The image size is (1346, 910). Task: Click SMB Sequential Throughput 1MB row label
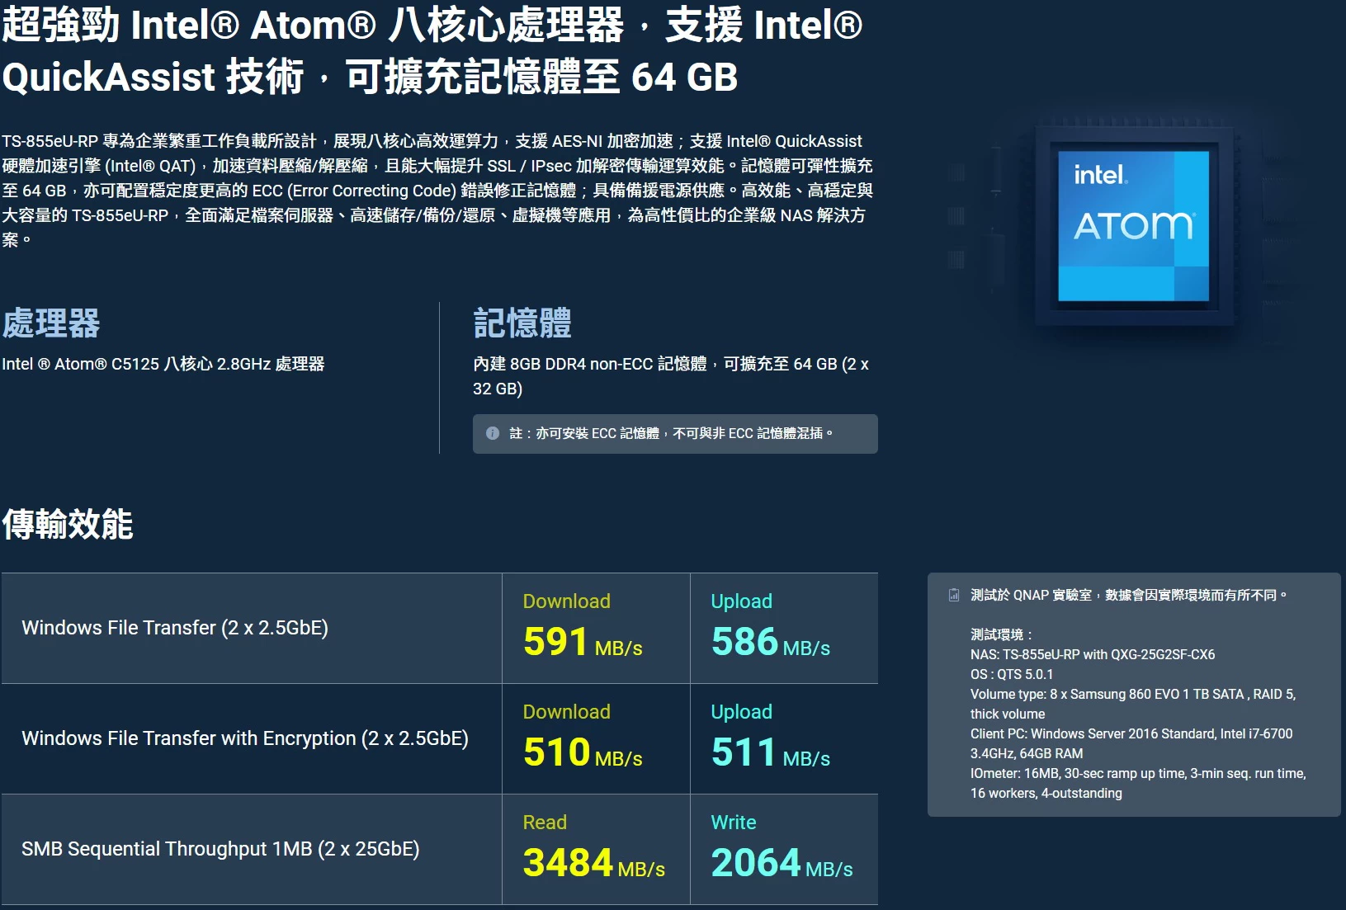220,849
